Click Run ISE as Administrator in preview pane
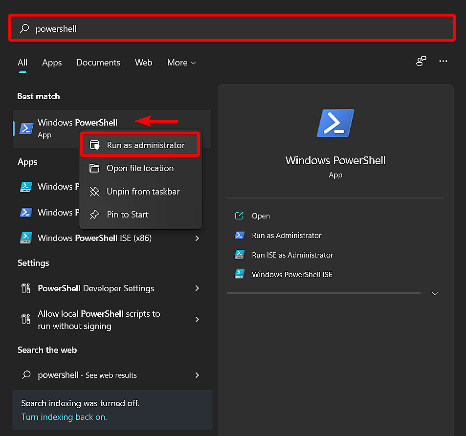466x436 pixels. [292, 255]
